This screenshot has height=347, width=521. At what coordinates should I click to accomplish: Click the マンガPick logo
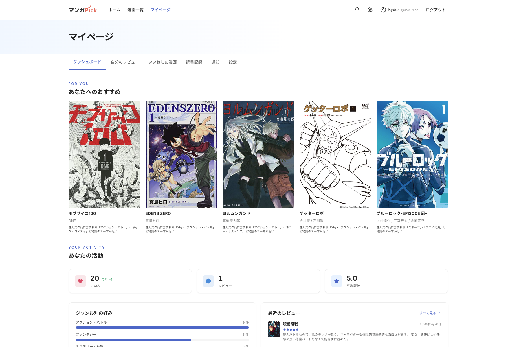(83, 10)
